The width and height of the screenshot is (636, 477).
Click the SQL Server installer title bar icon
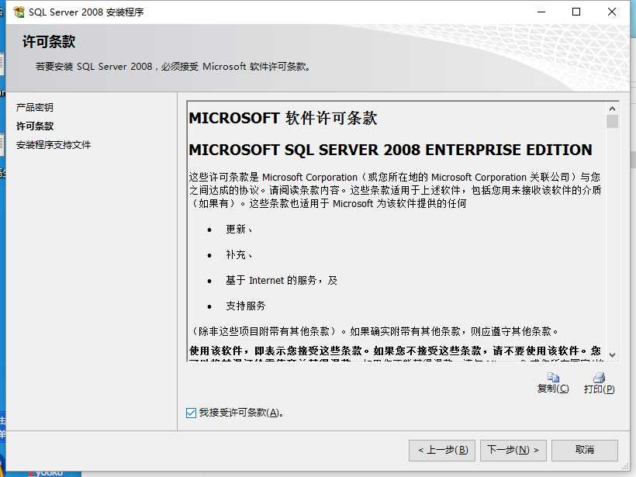(19, 12)
